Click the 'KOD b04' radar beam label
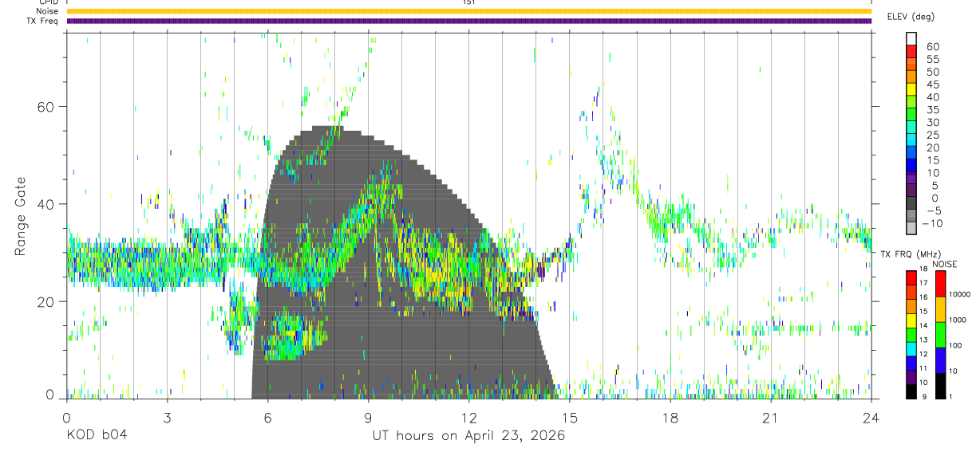The width and height of the screenshot is (980, 452). click(x=97, y=436)
